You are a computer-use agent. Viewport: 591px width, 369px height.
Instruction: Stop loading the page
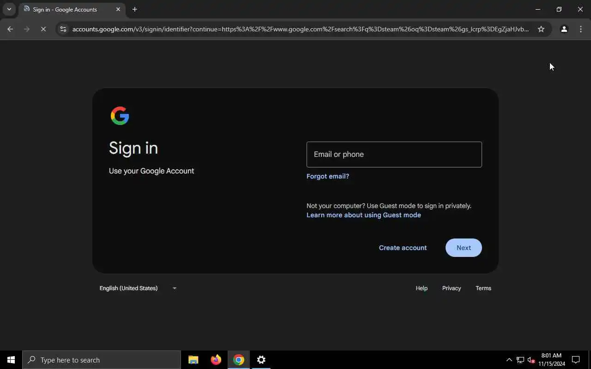tap(43, 29)
